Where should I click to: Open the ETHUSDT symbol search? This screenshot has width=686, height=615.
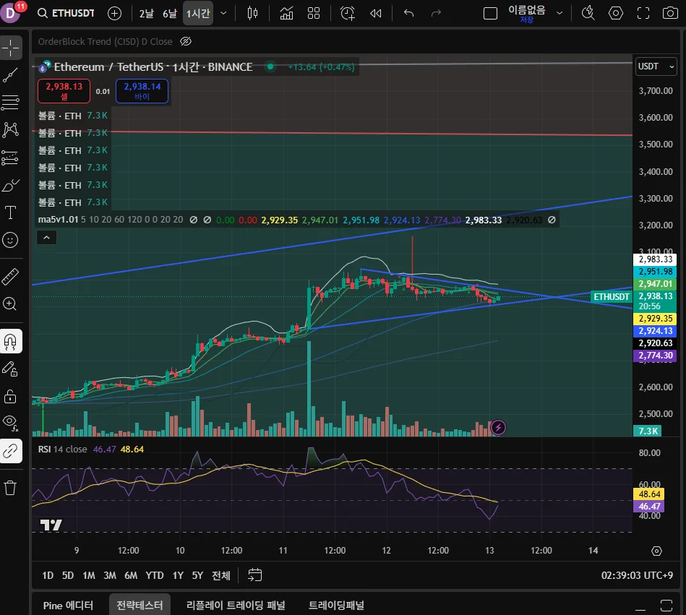pos(66,13)
